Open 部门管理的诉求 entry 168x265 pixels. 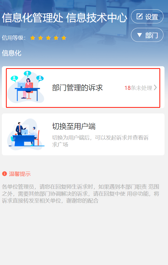tap(83, 88)
